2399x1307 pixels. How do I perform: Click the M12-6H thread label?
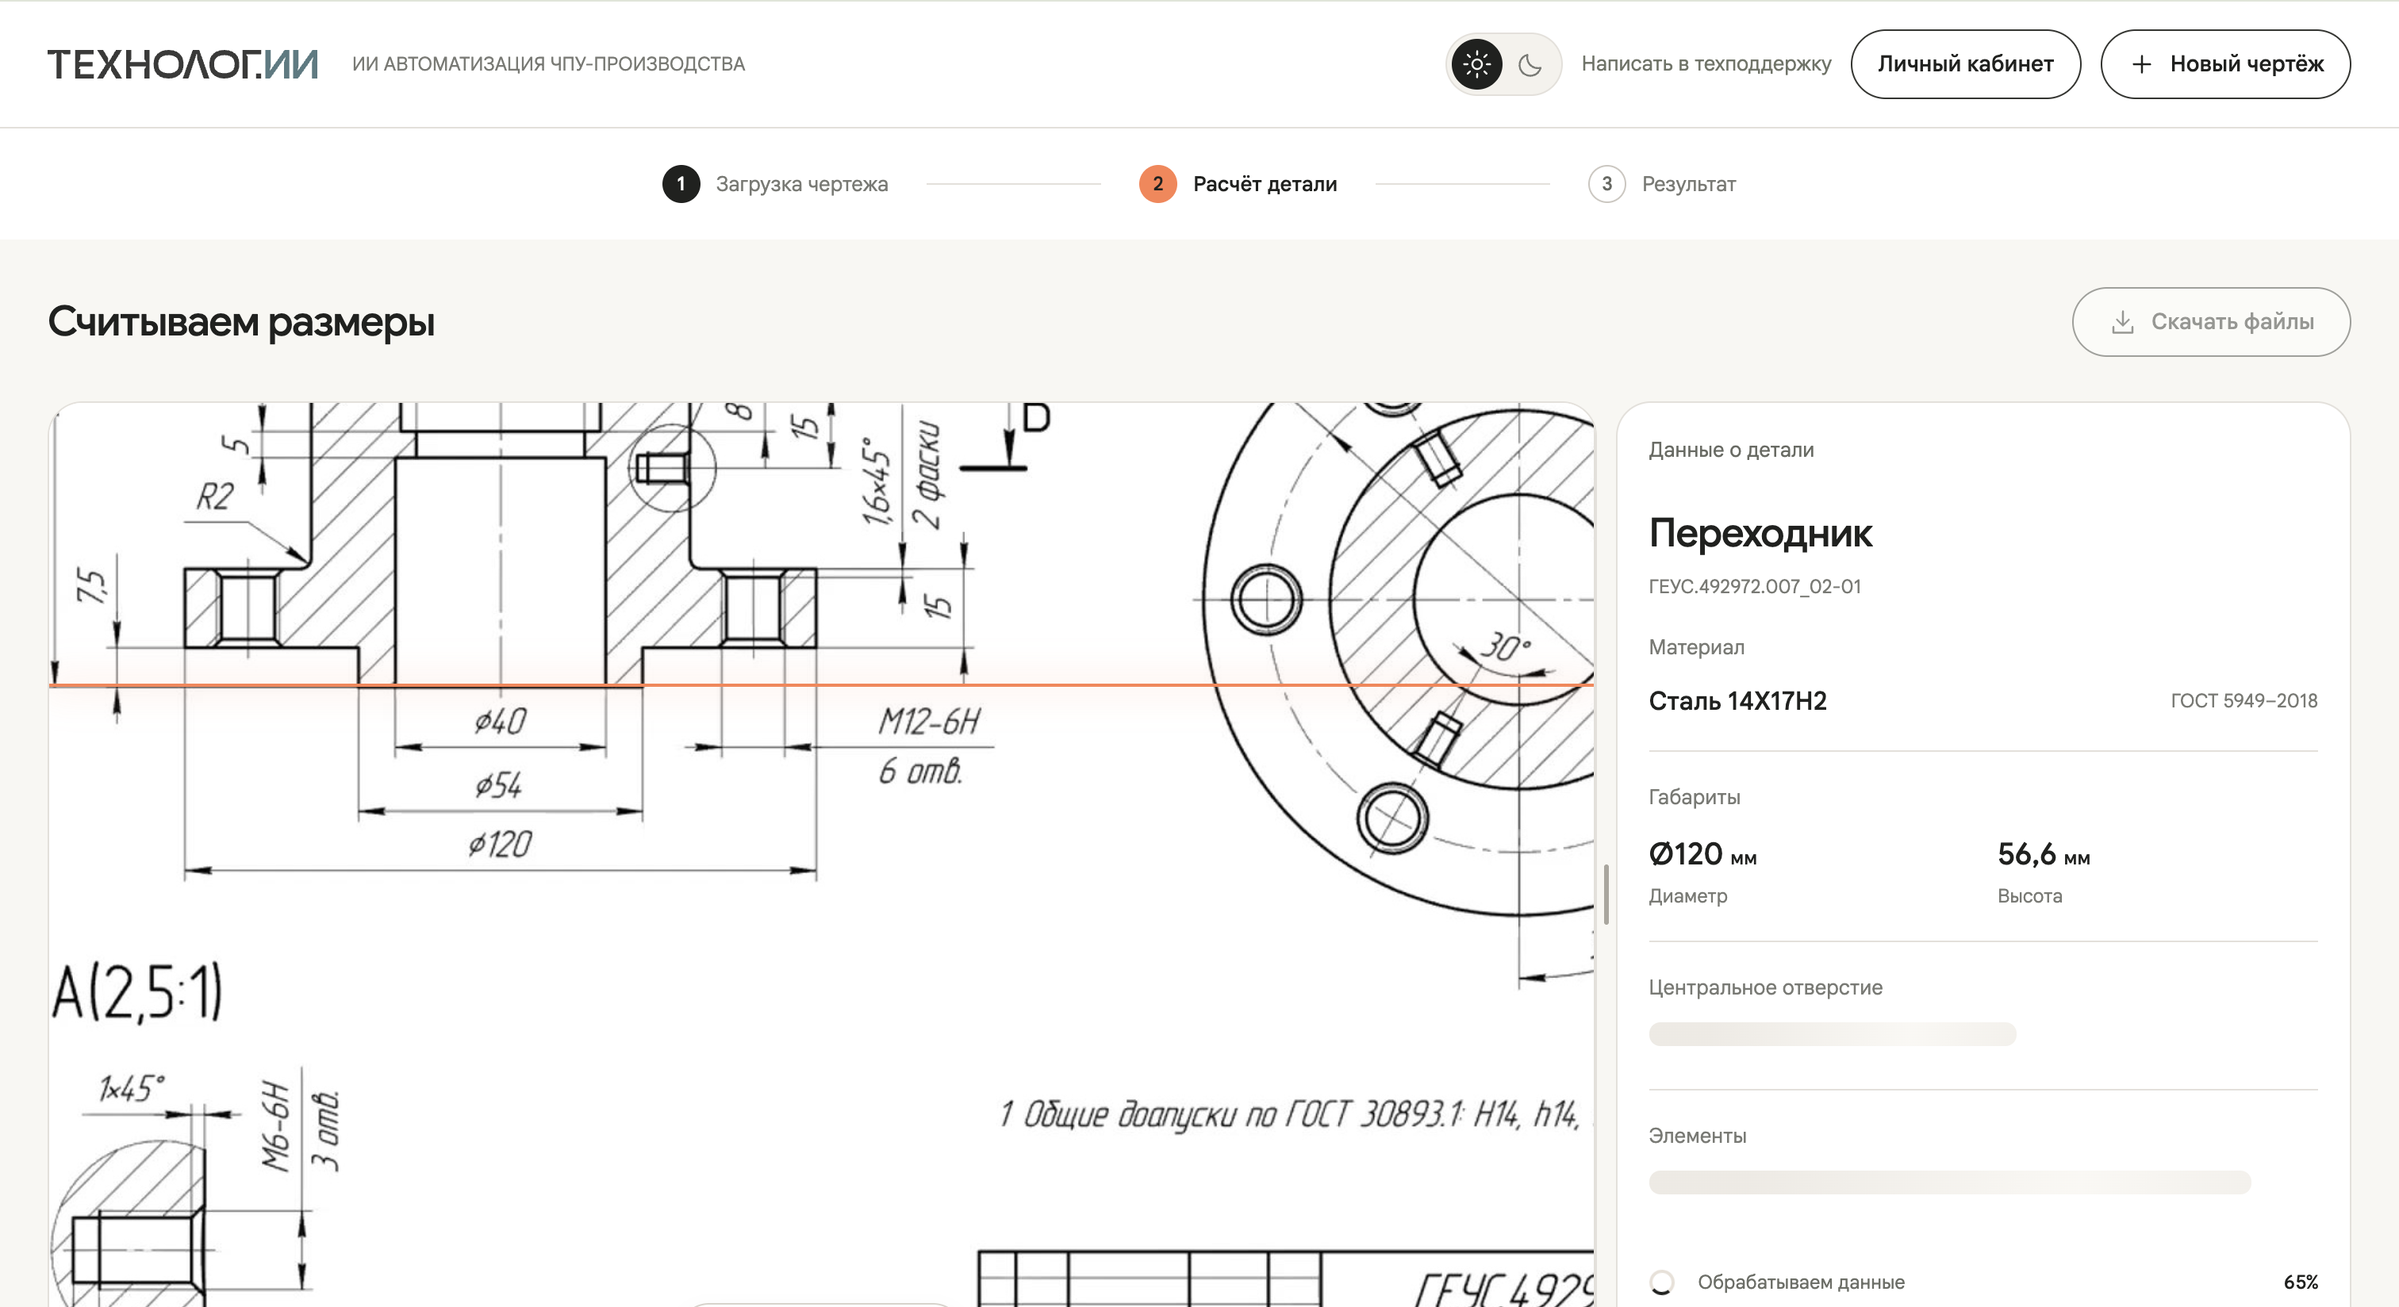click(928, 721)
